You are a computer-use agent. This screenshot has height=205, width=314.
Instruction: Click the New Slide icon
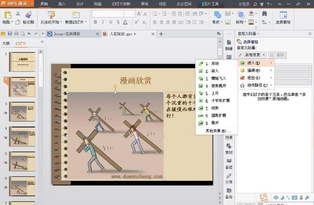[76, 15]
